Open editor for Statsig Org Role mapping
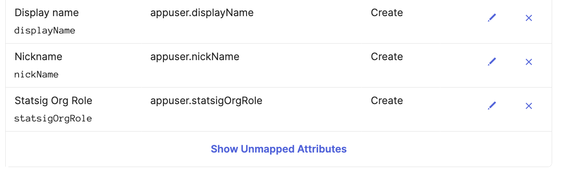Screen dimensions: 561x184 492,106
